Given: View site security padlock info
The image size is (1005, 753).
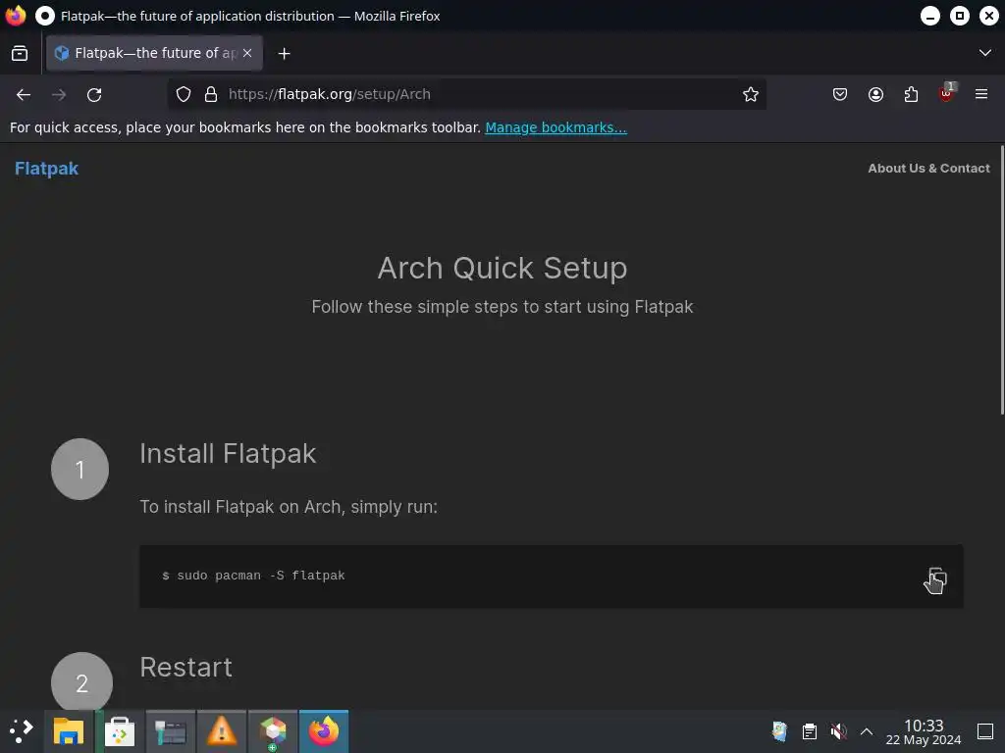Looking at the screenshot, I should tap(211, 94).
